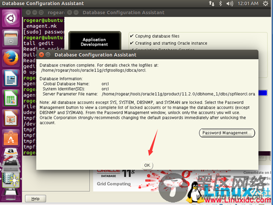
Task: Click the Application Development banner image
Action: click(95, 41)
